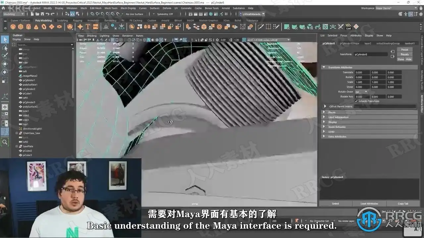Click the Presets button
Image resolution: width=424 pixels, height=238 pixels.
pos(404,55)
